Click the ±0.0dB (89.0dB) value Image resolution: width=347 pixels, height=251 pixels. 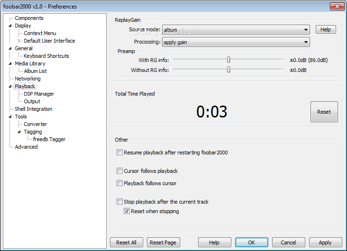309,60
